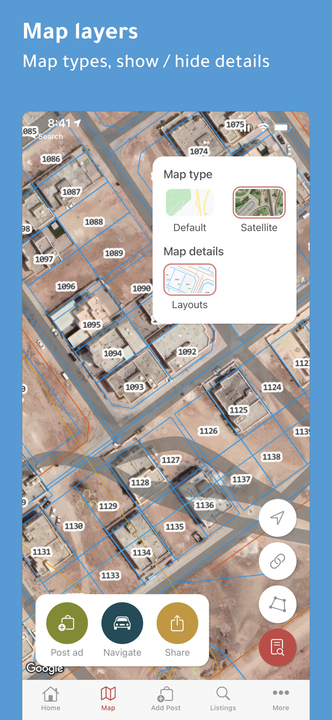Select the Satellite map type thumbnail

pyautogui.click(x=259, y=203)
